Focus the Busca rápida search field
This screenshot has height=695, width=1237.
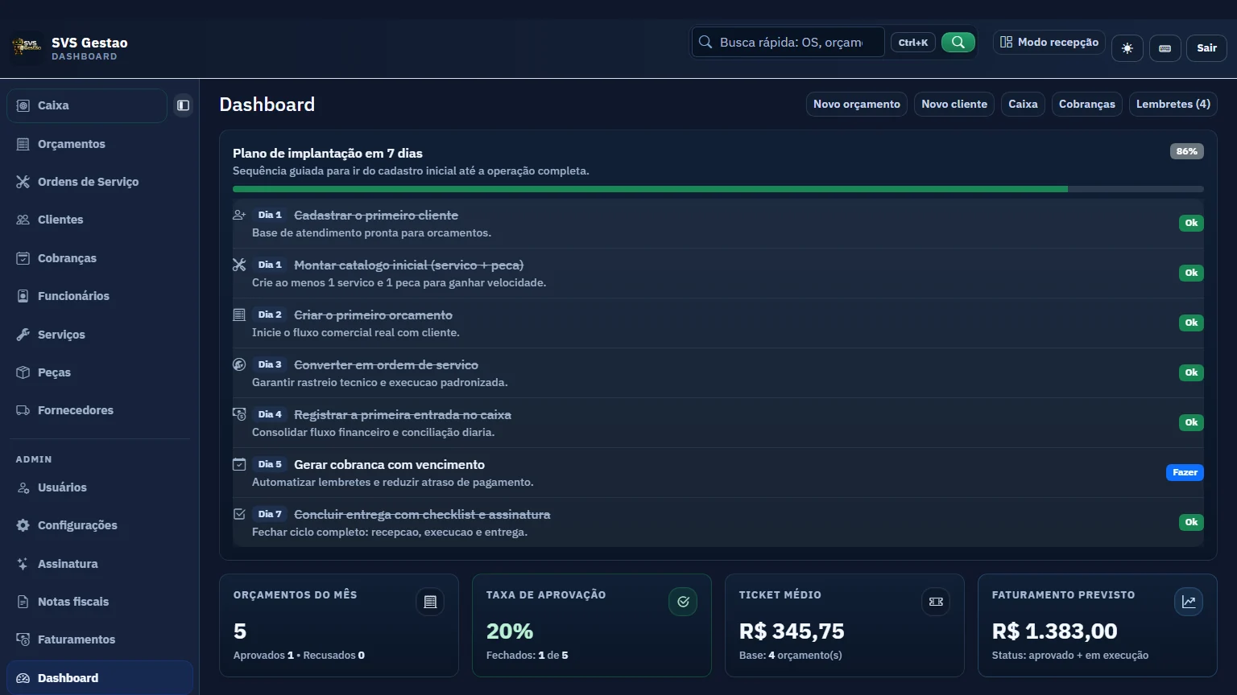(788, 42)
